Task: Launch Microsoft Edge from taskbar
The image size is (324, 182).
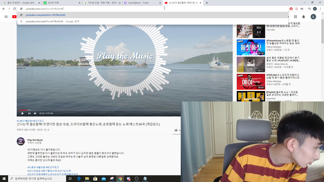Action: (x=79, y=178)
